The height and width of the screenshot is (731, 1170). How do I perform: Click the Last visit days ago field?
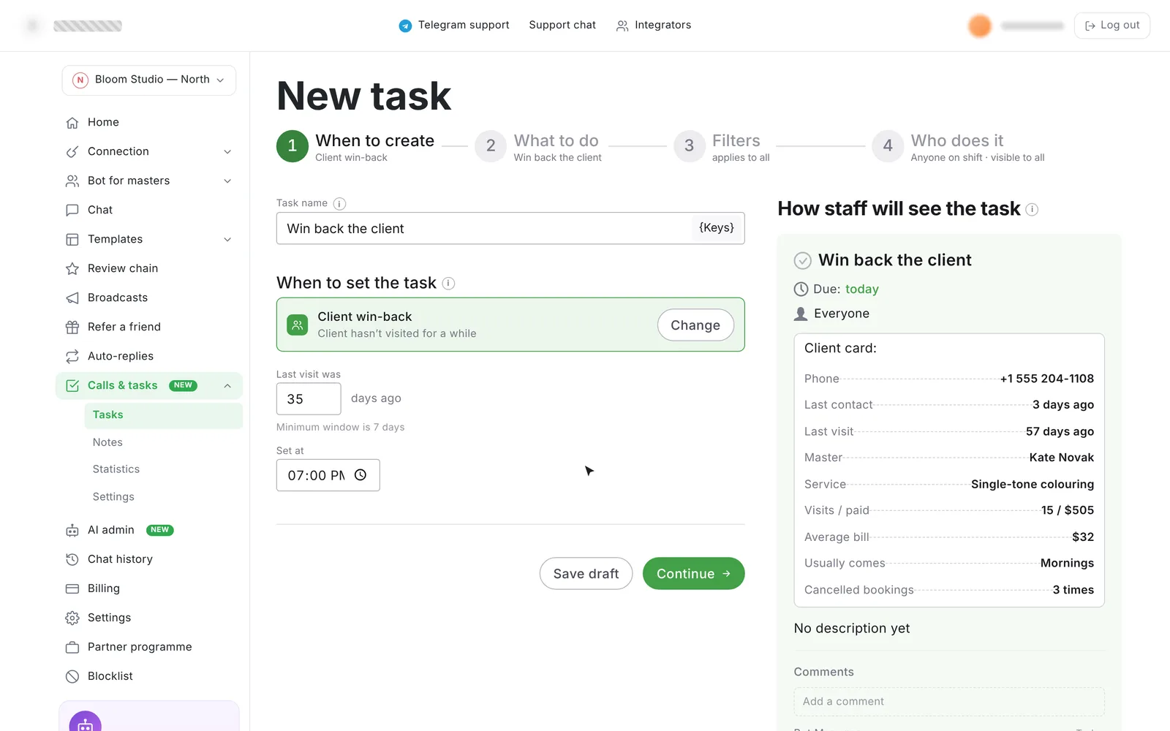[x=309, y=399]
